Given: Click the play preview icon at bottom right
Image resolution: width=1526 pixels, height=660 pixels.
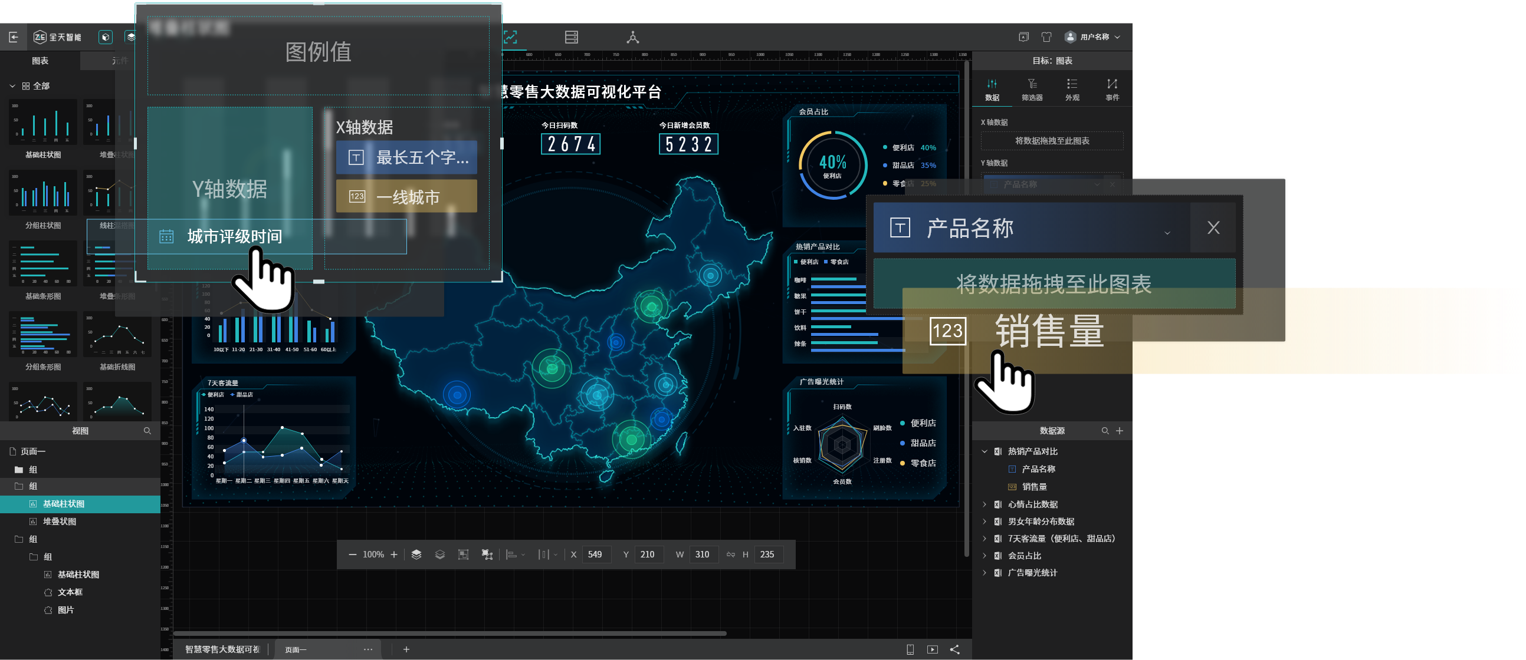Looking at the screenshot, I should click(933, 649).
